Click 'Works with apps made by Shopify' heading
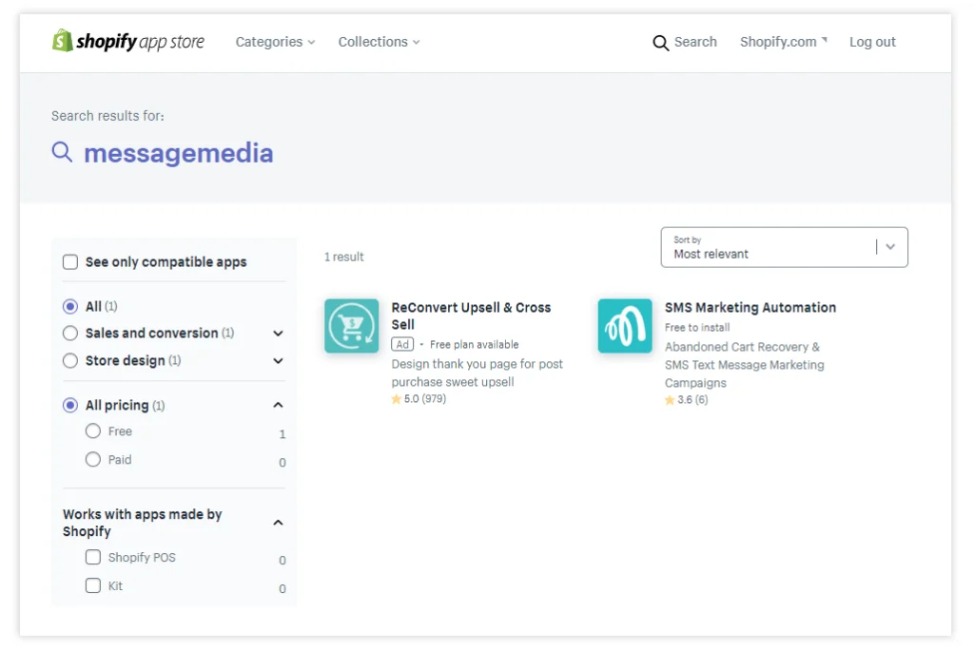 click(143, 523)
